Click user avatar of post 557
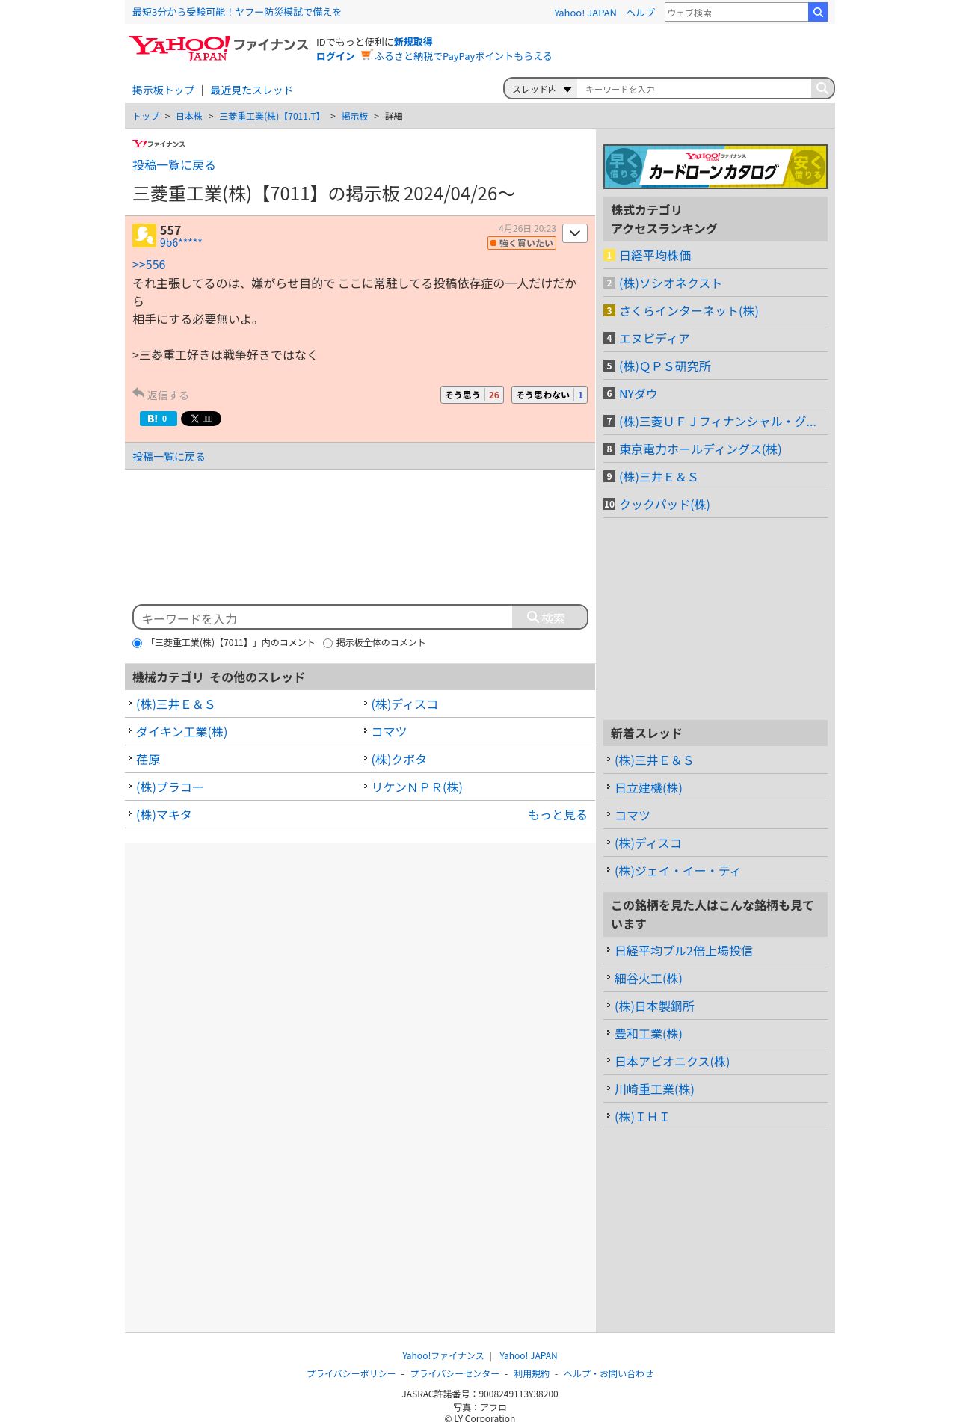960x1422 pixels. point(144,236)
